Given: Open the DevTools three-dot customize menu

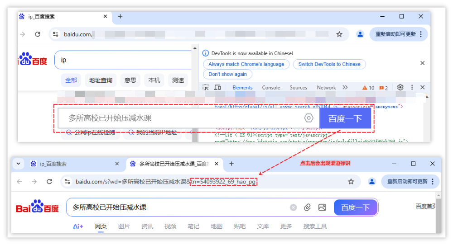Looking at the screenshot, I should click(x=412, y=88).
